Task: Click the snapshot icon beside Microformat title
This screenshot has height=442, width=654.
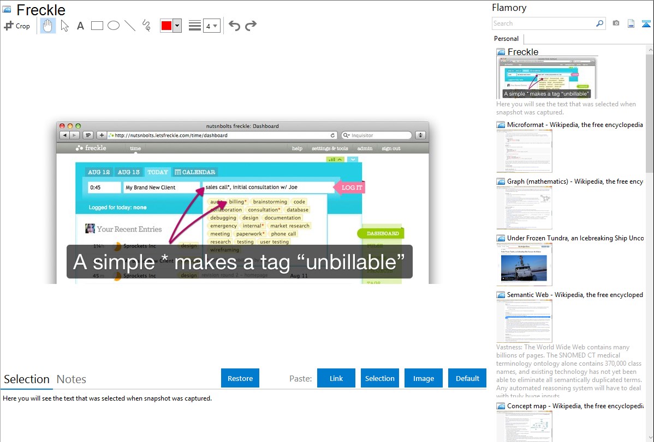Action: 501,125
